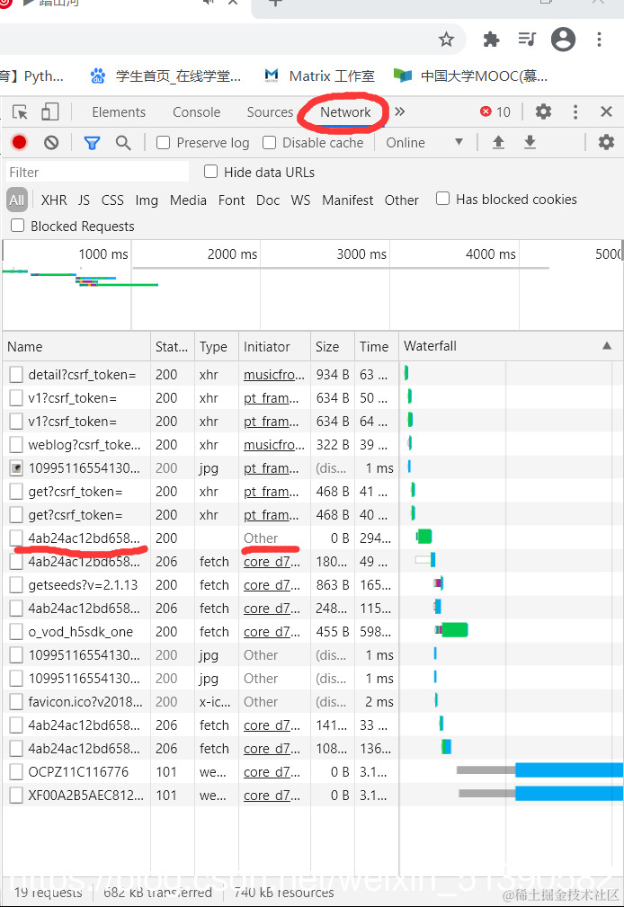Filter requests by CSS
624x907 pixels.
112,200
